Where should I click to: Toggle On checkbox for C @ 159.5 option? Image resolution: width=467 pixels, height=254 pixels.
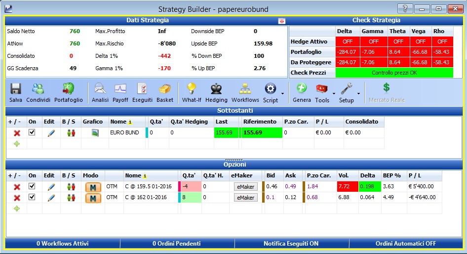point(32,186)
